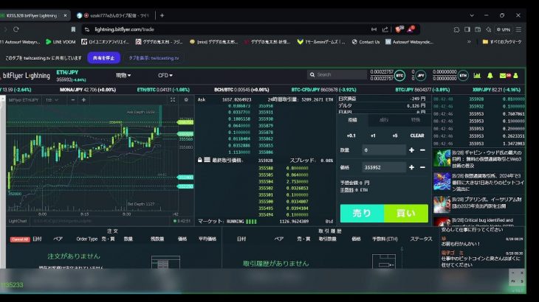Image resolution: width=539 pixels, height=302 pixels.
Task: Open the user account icon in bitFlyer header
Action: 515,75
